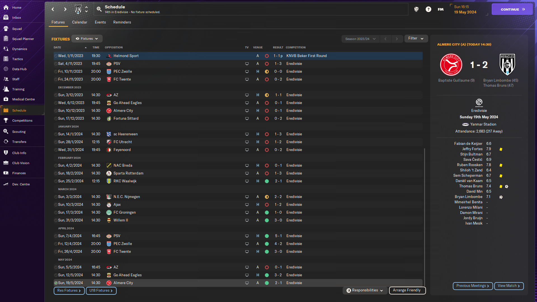537x302 pixels.
Task: Open the Data Hub icon
Action: point(6,69)
